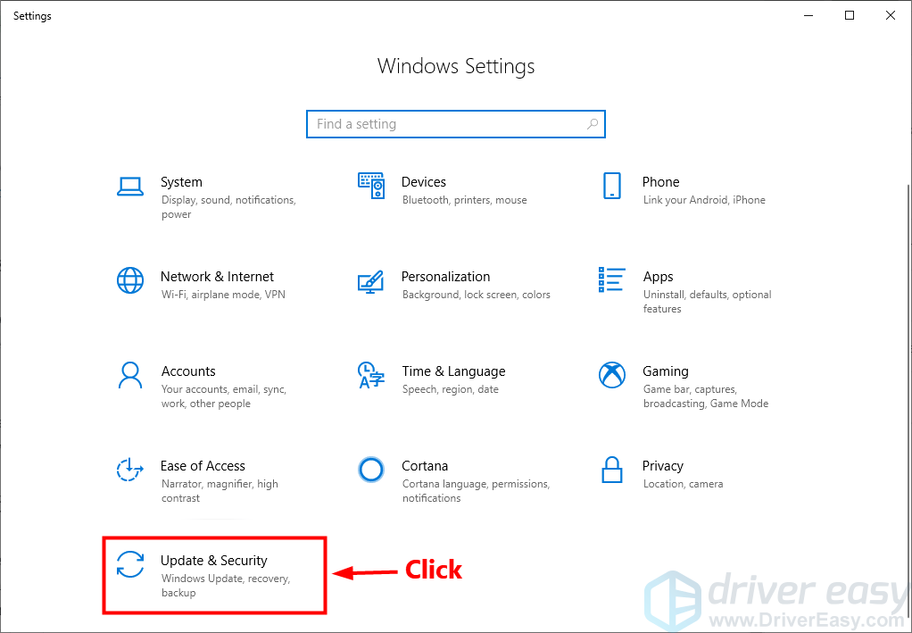The width and height of the screenshot is (912, 633).
Task: Open the Privacy settings heading
Action: [x=662, y=466]
